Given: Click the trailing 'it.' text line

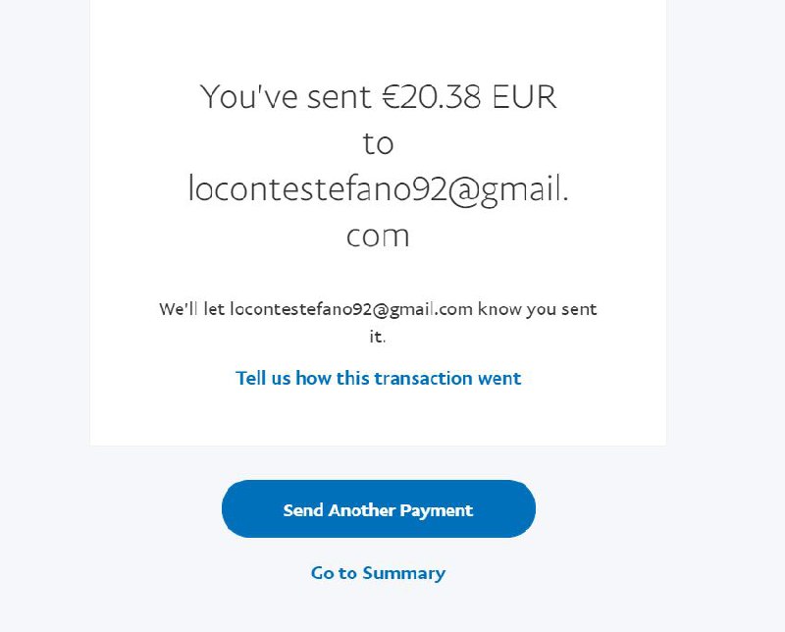Looking at the screenshot, I should point(378,337).
